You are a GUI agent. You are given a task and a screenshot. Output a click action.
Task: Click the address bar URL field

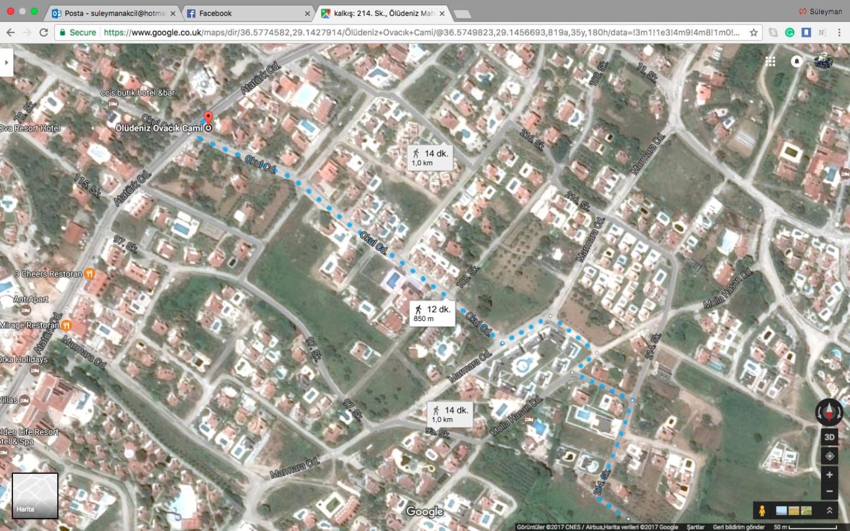coord(422,32)
